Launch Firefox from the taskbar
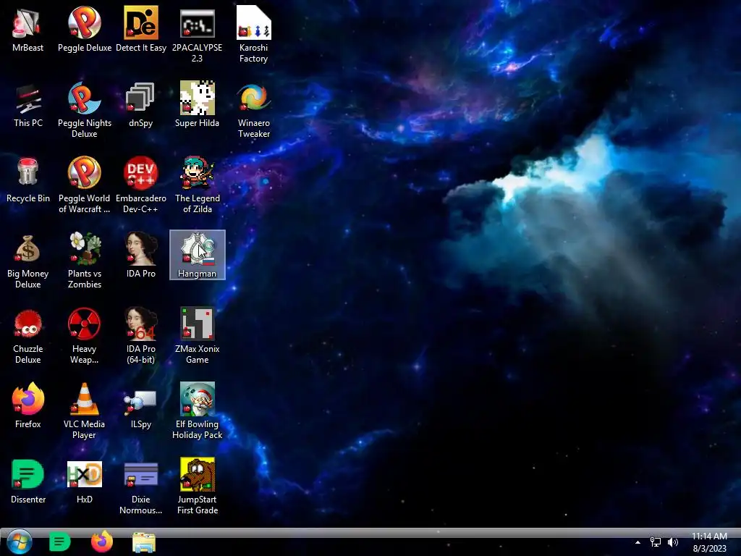 101,542
